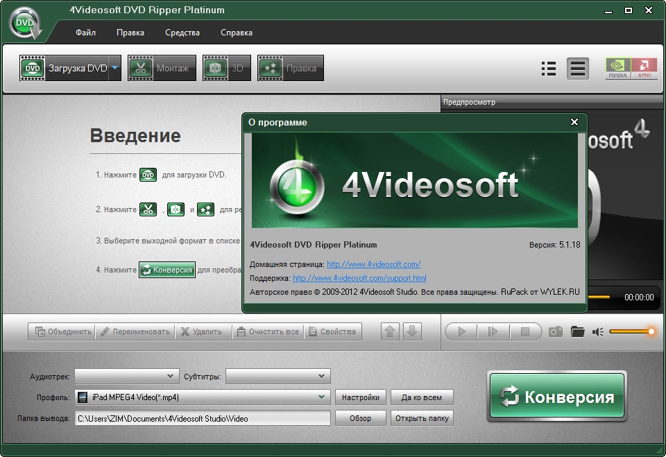Click the Настройки button
The height and width of the screenshot is (457, 666).
coord(361,397)
